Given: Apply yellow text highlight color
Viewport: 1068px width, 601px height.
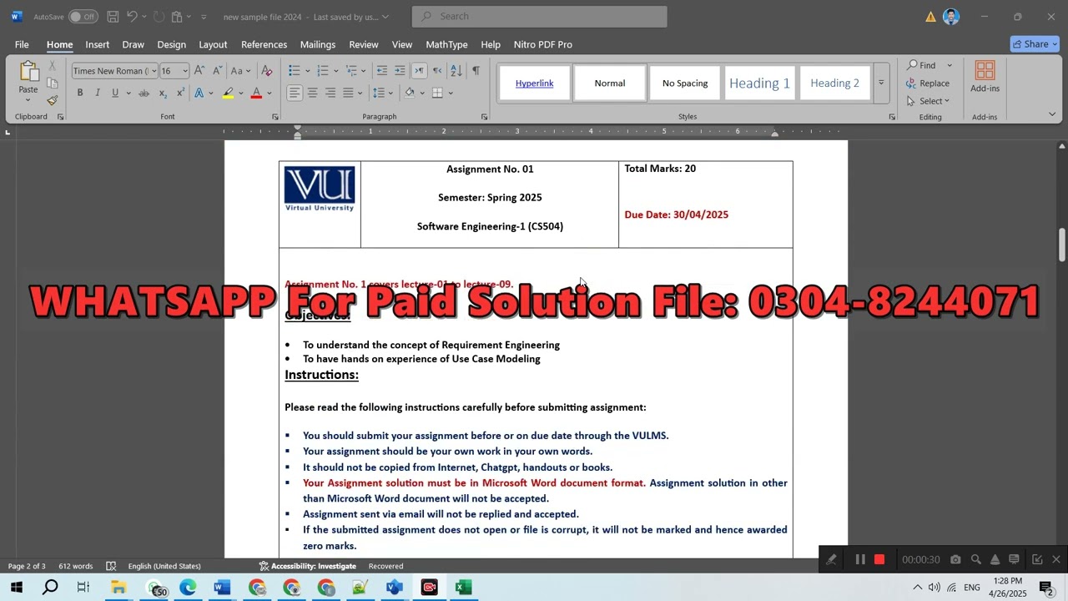Looking at the screenshot, I should coord(228,93).
